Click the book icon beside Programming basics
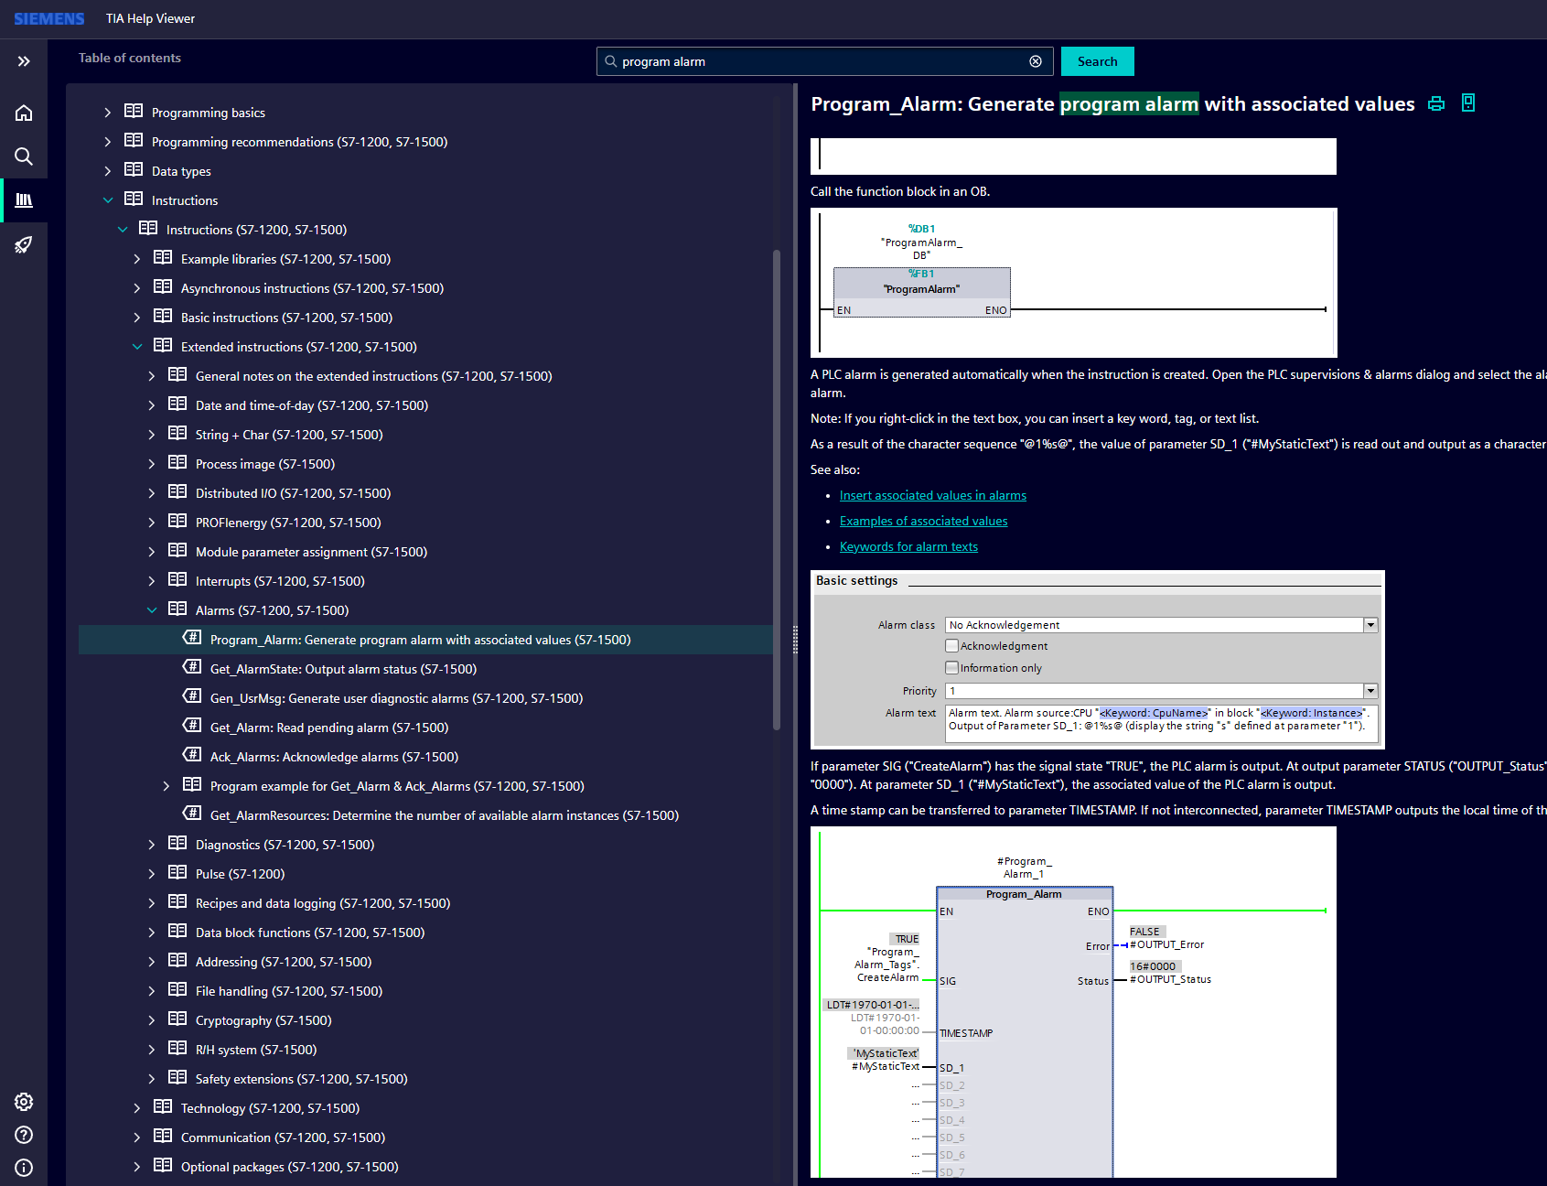Screen dimensions: 1547x1186 pyautogui.click(x=134, y=112)
